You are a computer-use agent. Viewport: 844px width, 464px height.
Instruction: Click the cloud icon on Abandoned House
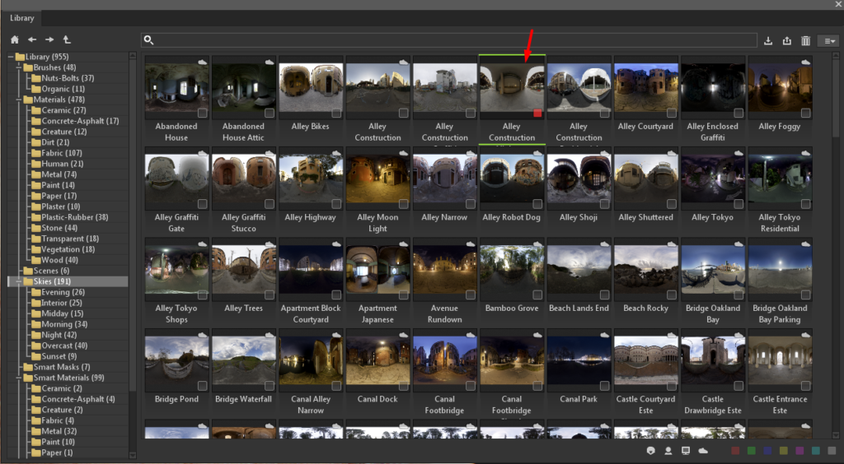203,63
